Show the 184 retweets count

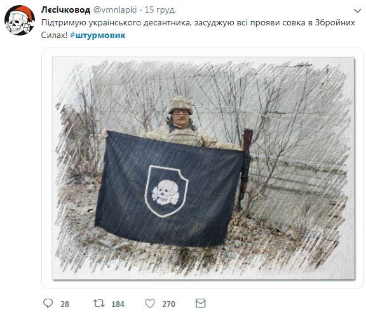[x=118, y=304]
